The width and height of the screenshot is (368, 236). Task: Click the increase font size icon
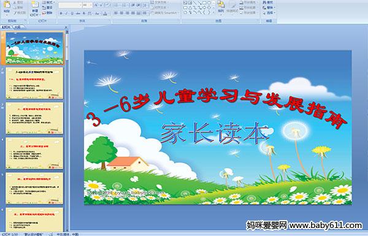[96, 5]
